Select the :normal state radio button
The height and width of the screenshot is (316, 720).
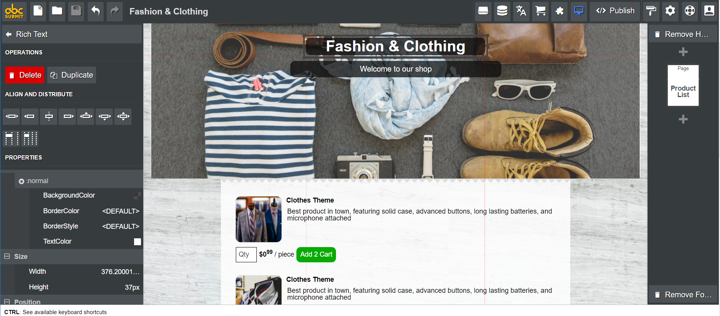pyautogui.click(x=21, y=181)
